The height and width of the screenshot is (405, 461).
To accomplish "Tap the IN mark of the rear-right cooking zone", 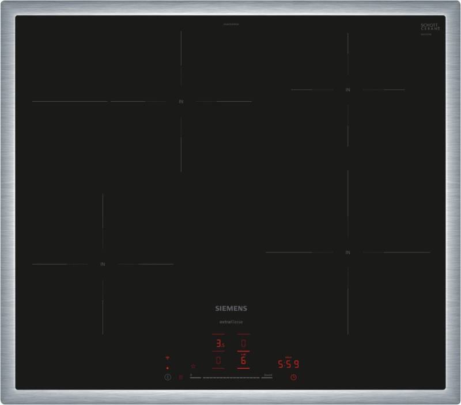I will 348,90.
